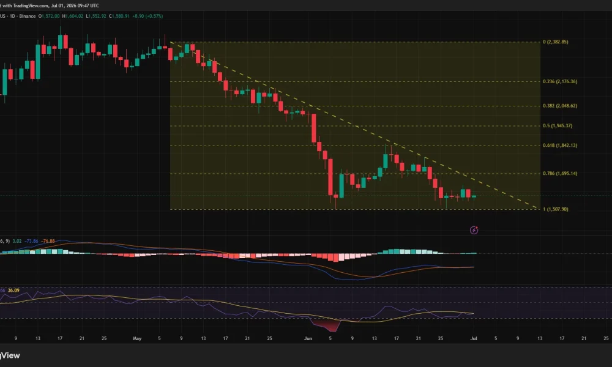The width and height of the screenshot is (612, 367).
Task: Click the MACD signal value −76.88
Action: point(48,241)
